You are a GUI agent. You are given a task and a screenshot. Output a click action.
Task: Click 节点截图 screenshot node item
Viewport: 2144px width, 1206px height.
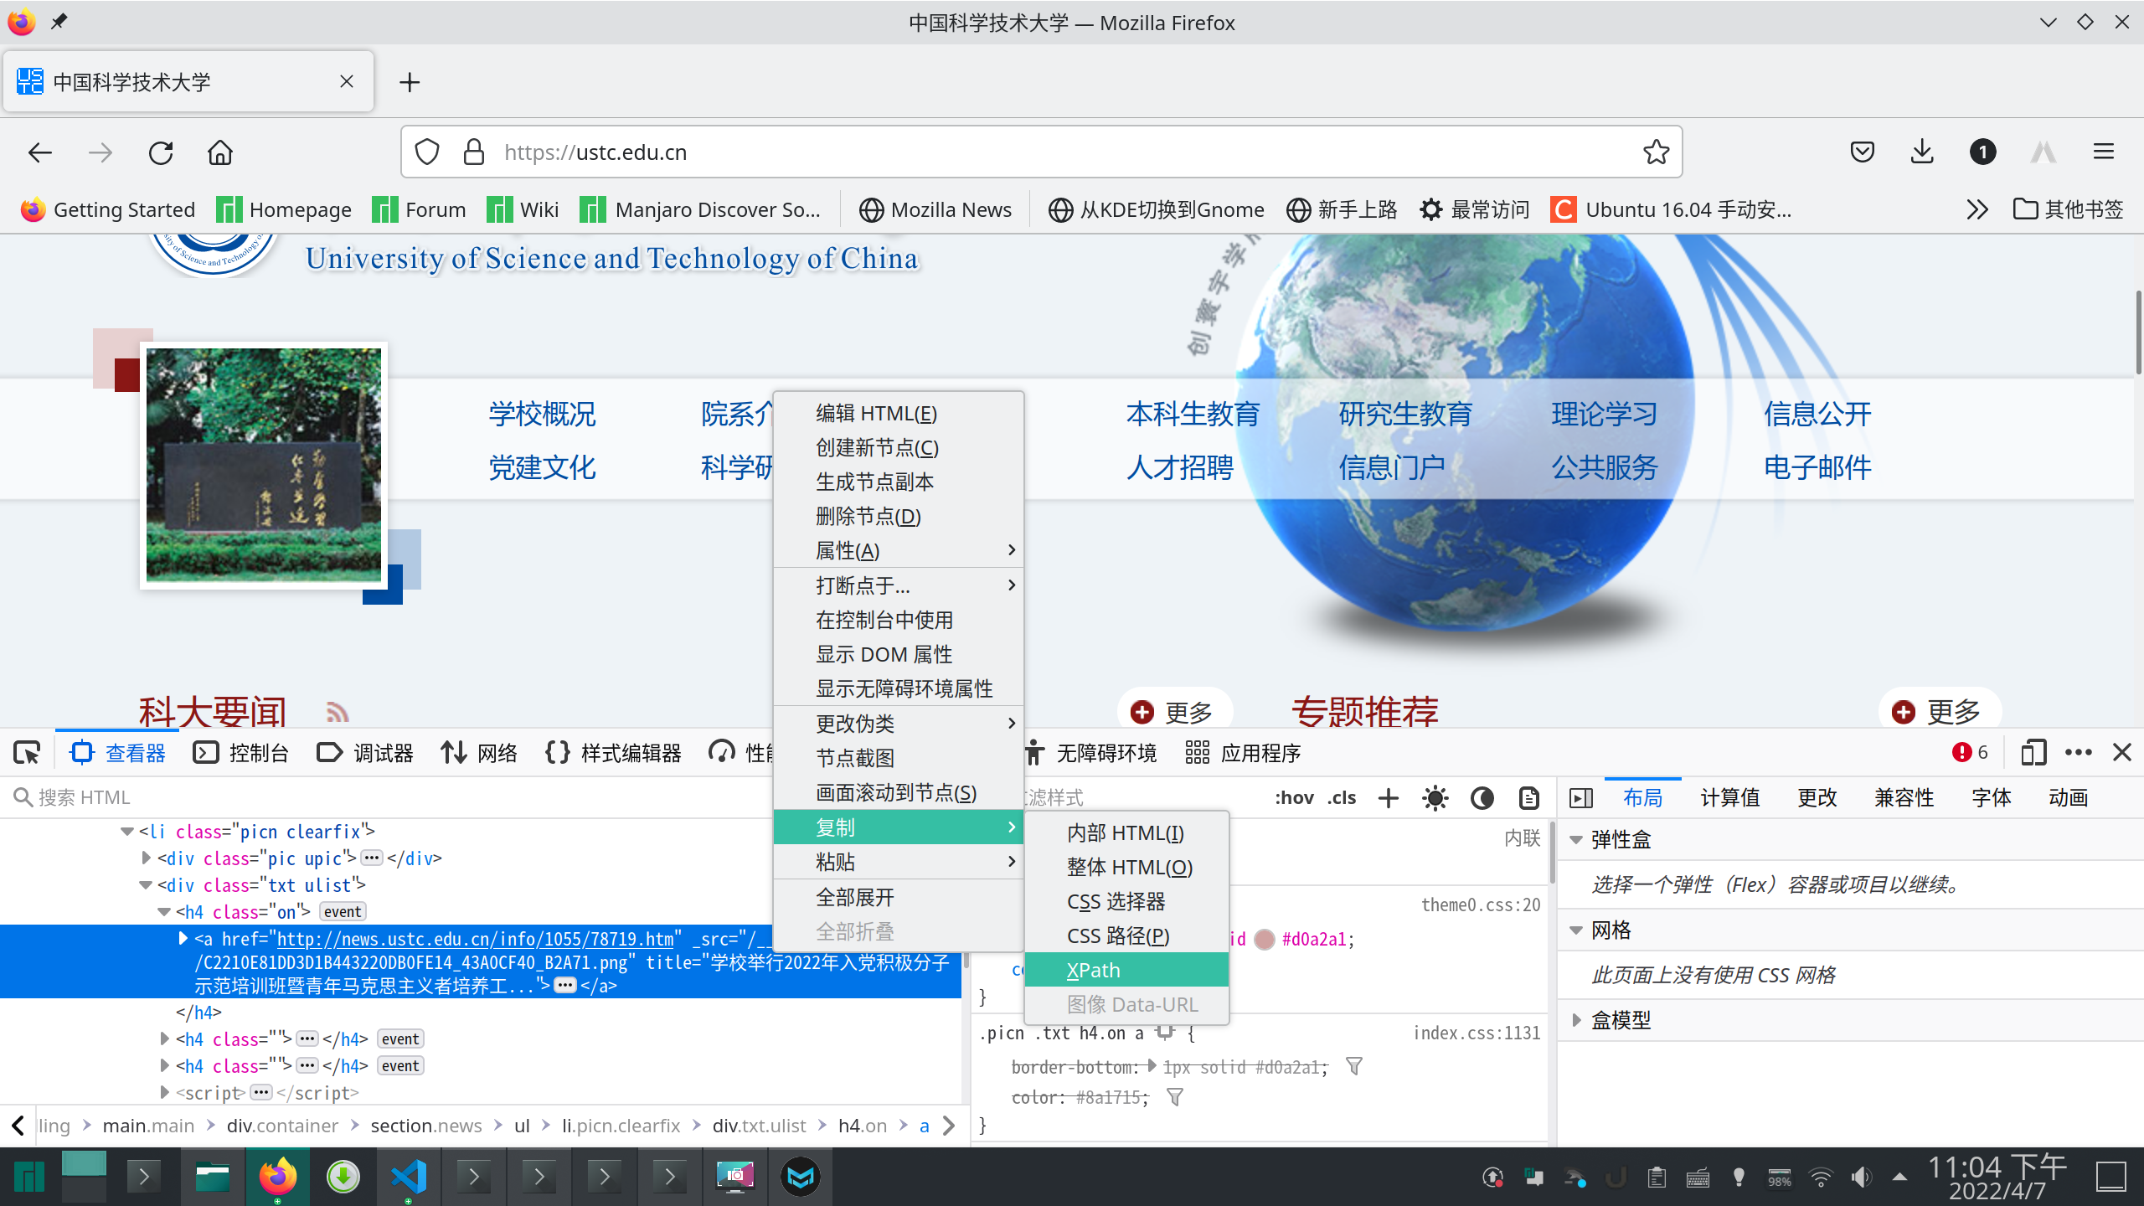898,758
